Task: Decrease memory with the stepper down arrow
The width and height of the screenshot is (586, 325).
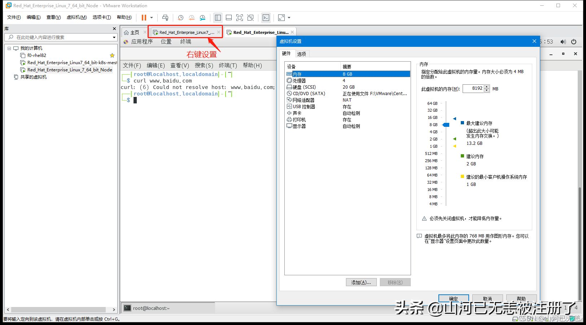Action: [x=487, y=90]
